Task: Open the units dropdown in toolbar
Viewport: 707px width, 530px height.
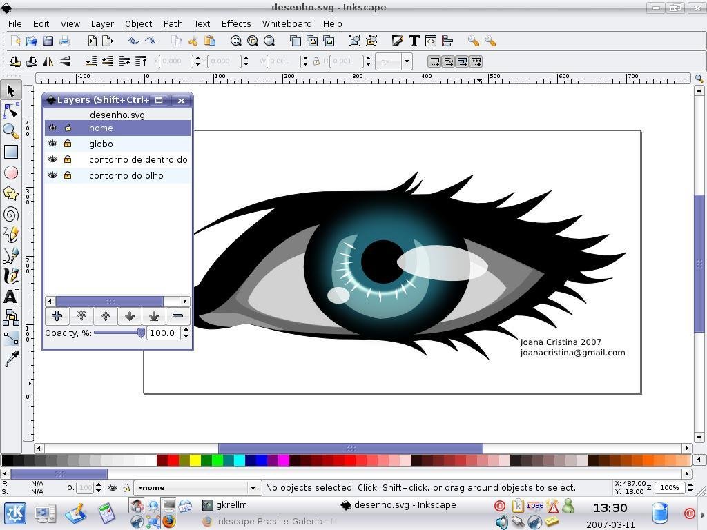Action: [x=407, y=61]
